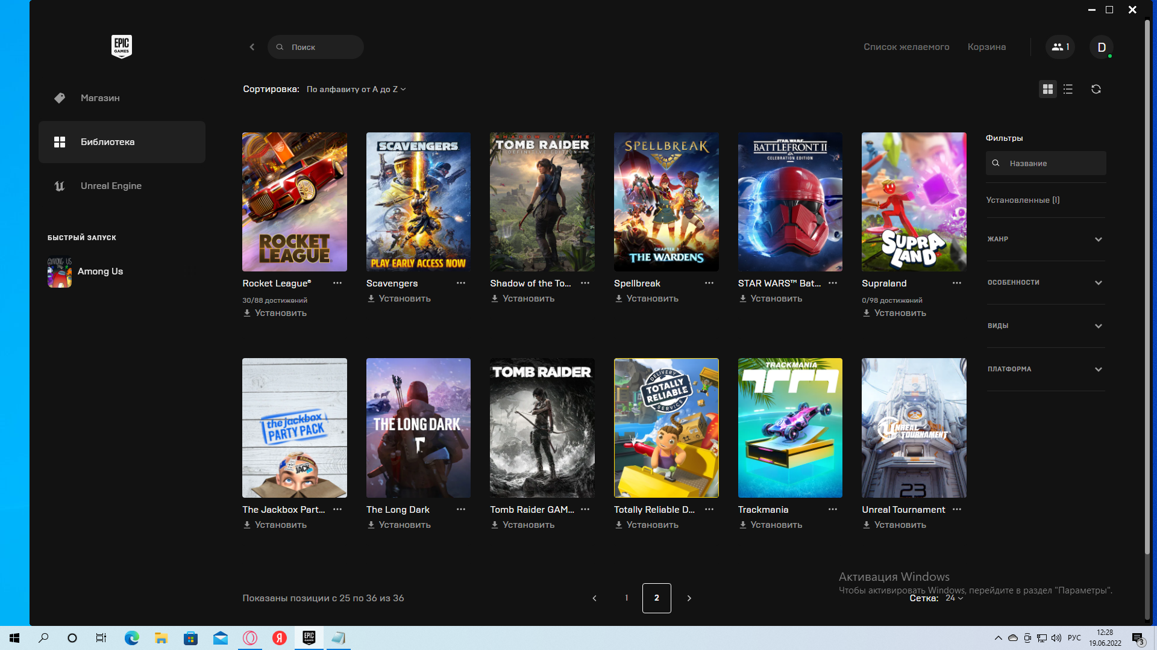Image resolution: width=1157 pixels, height=650 pixels.
Task: Open The Jackbox Party Pack options dots
Action: pos(337,509)
